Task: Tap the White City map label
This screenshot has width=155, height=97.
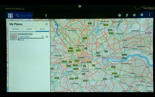Action: 58,56
